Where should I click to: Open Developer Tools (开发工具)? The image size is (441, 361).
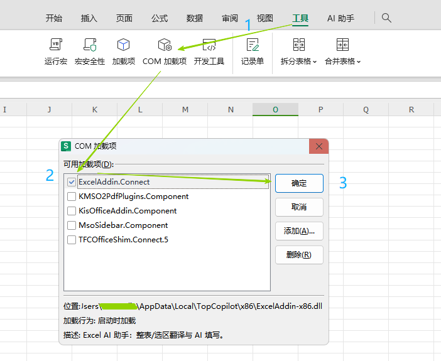209,51
